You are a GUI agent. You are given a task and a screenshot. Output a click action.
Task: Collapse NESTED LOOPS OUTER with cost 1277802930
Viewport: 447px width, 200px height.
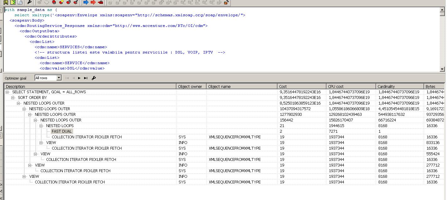[30, 115]
